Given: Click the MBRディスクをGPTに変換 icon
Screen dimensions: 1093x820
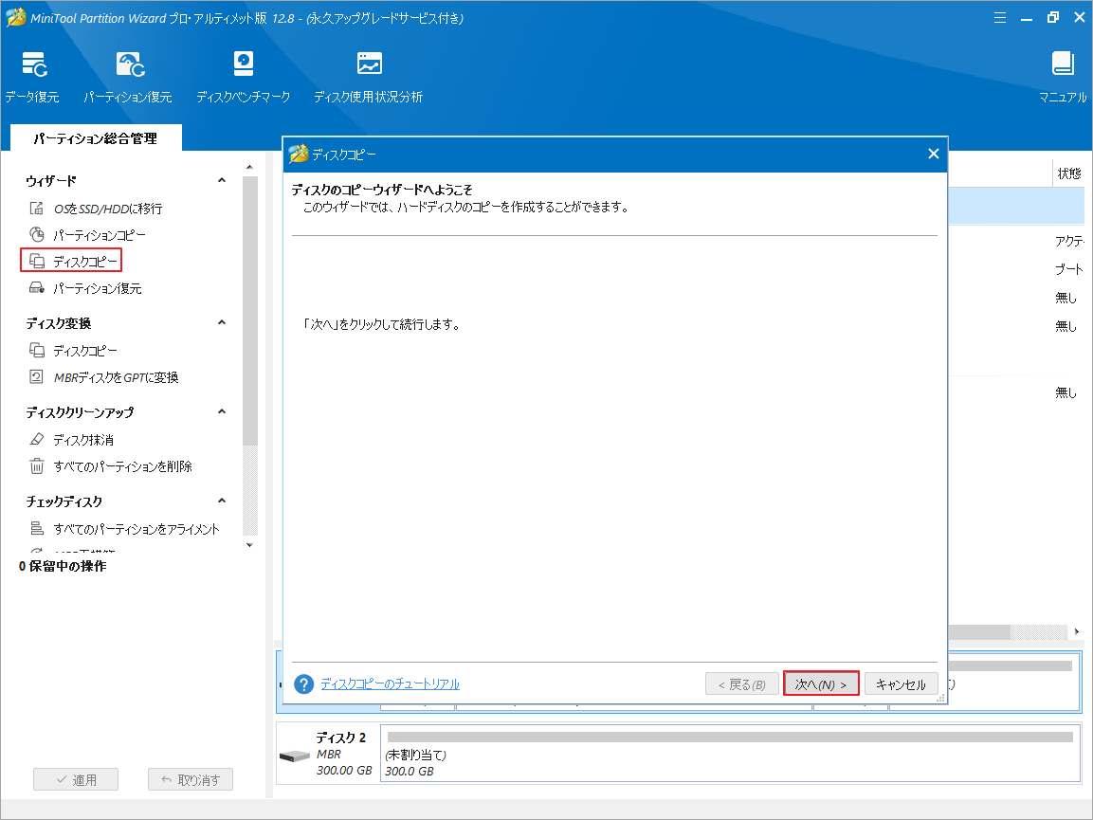Looking at the screenshot, I should (37, 376).
